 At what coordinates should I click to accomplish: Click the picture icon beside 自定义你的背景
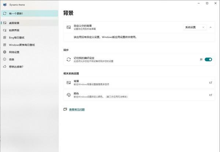[69, 27]
